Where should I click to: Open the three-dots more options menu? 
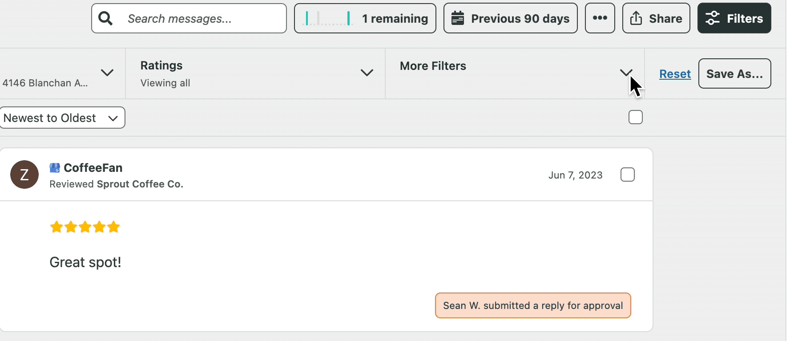[x=600, y=18]
